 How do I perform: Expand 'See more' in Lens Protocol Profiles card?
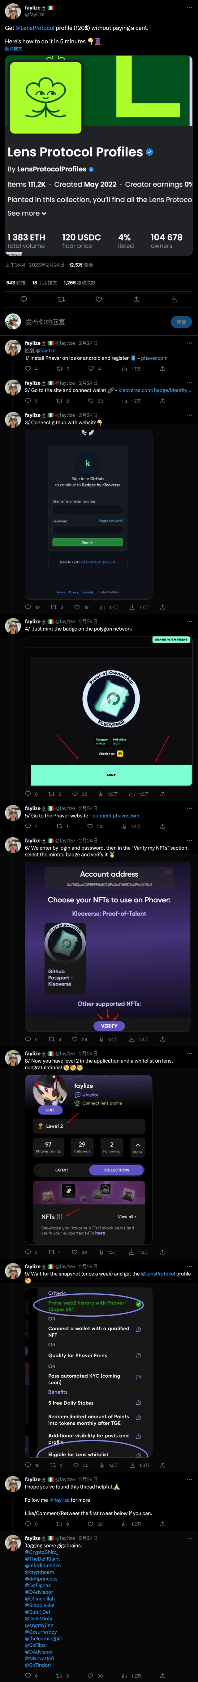(x=27, y=214)
